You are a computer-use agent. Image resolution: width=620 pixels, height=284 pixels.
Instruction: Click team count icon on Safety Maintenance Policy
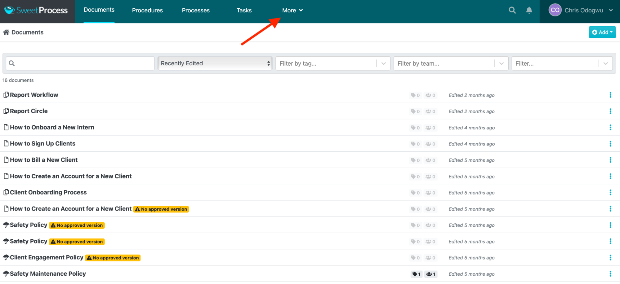431,274
